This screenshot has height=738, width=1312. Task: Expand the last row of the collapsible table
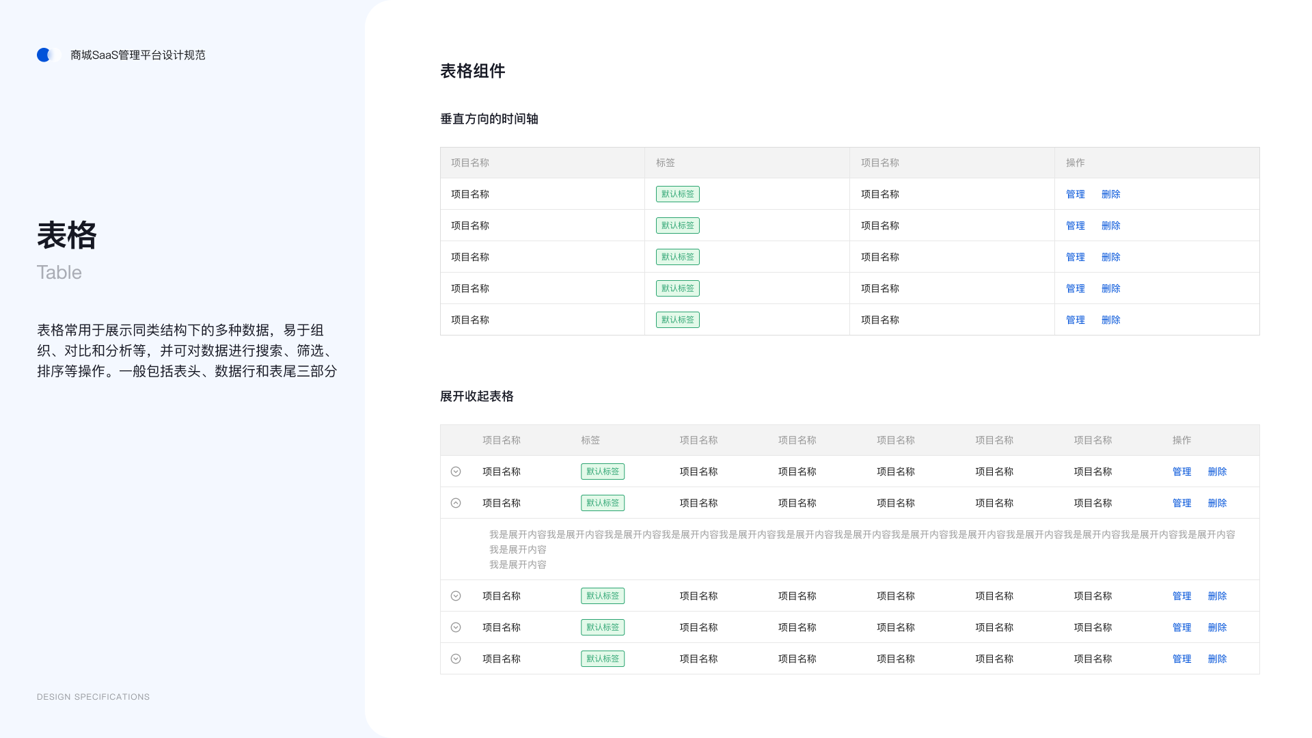pos(455,658)
